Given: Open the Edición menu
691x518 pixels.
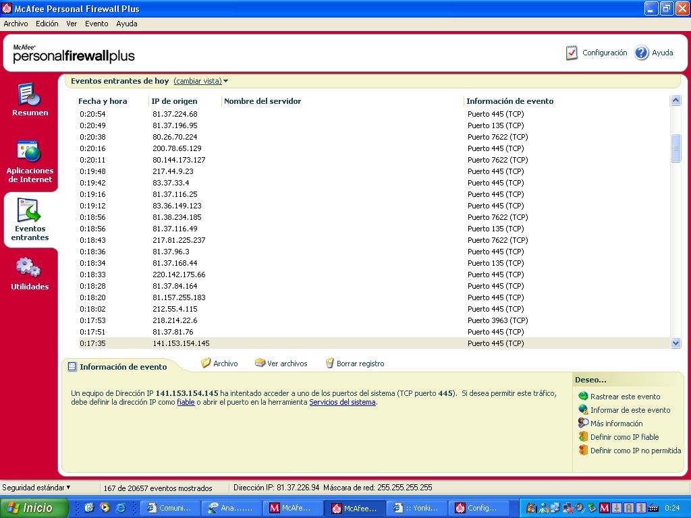Looking at the screenshot, I should coord(47,24).
